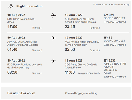Click the airplane icon beside Flight information
Screen dimensions: 132x100
(x=11, y=6)
